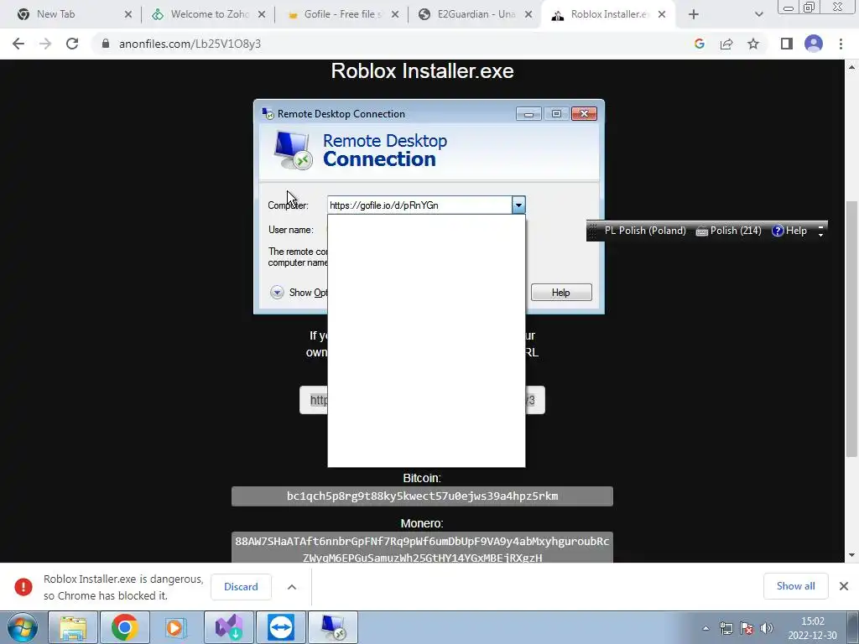Open the Chrome three-dot menu
This screenshot has height=644, width=859.
pos(841,44)
